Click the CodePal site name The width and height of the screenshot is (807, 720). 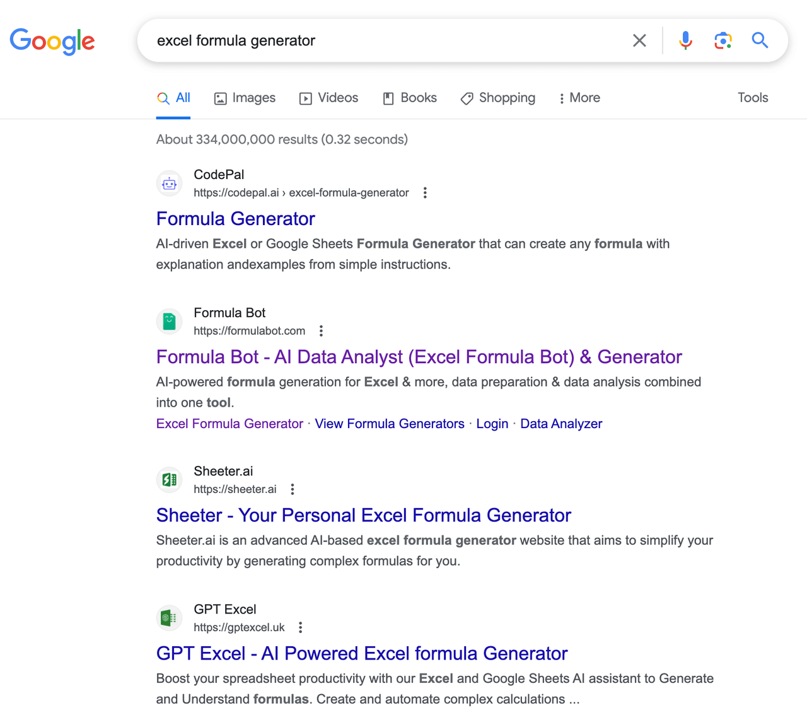click(219, 175)
